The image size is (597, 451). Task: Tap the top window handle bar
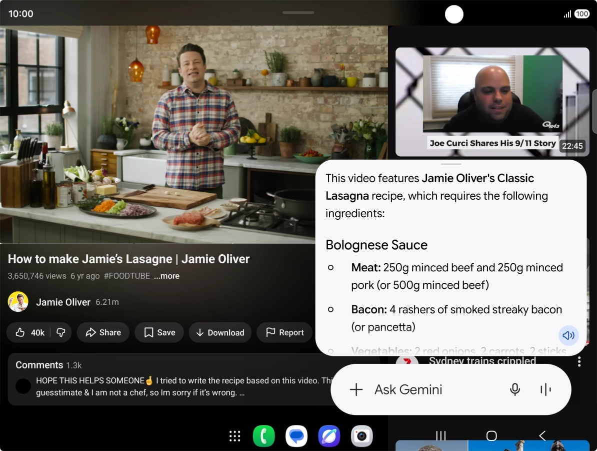point(298,13)
